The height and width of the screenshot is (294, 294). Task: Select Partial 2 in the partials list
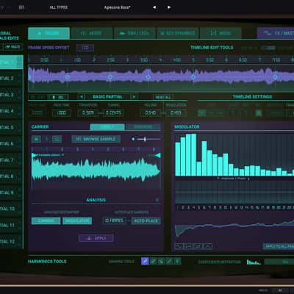[12, 79]
